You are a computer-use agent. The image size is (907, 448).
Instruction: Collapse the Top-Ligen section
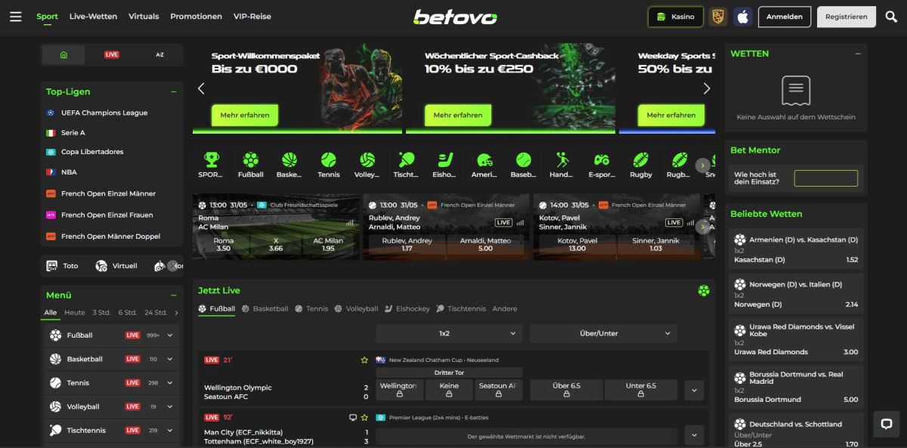point(174,91)
